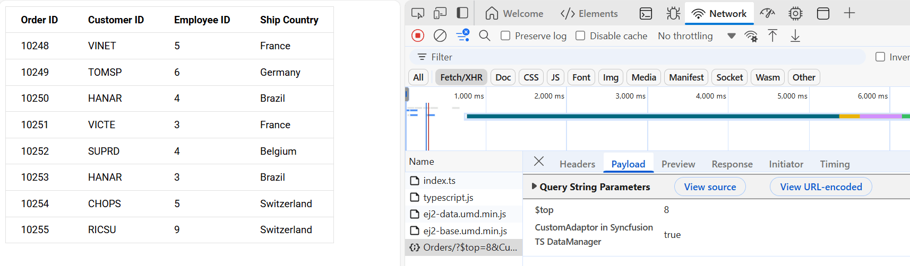Select index.ts request row
The width and height of the screenshot is (910, 266).
coord(463,181)
